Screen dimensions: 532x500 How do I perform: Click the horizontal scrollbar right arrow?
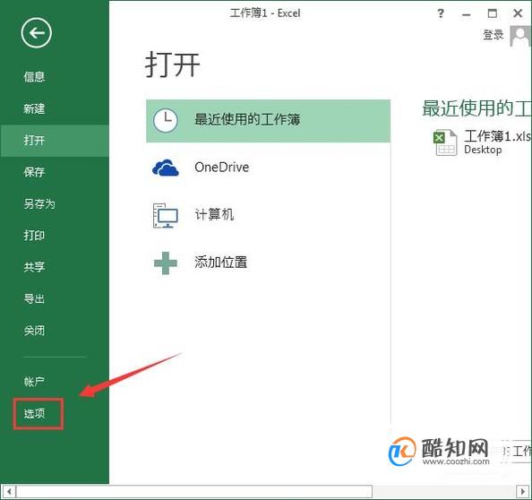click(523, 491)
